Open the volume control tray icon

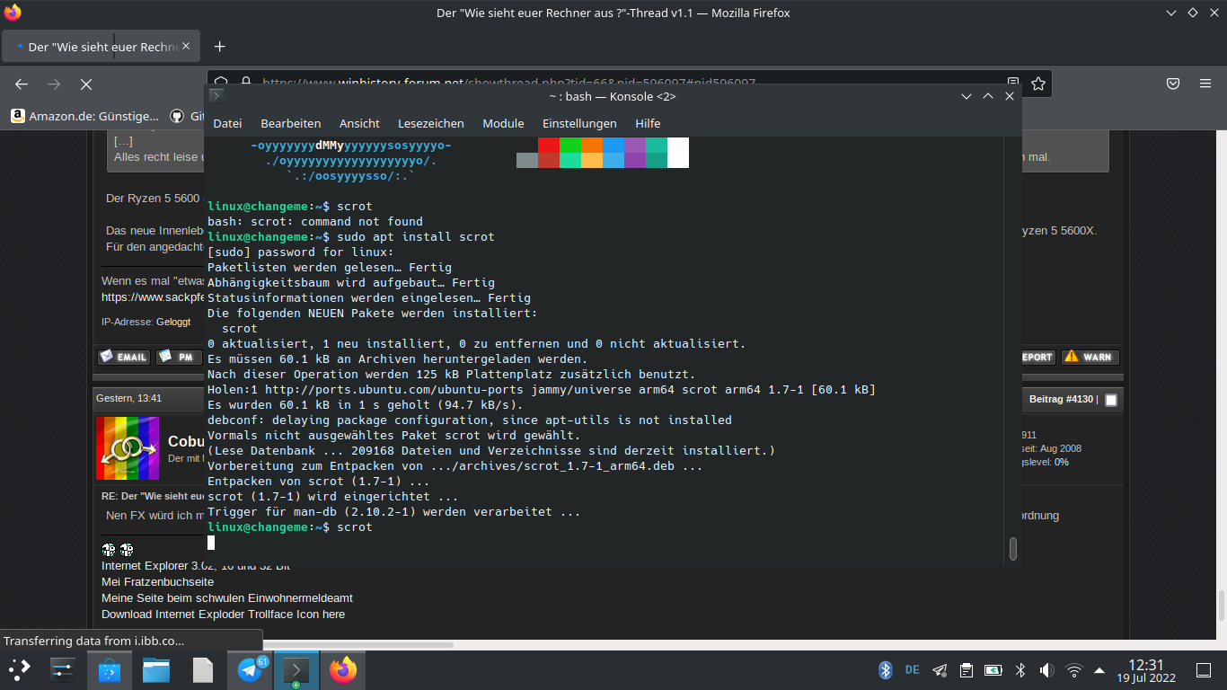click(1046, 670)
